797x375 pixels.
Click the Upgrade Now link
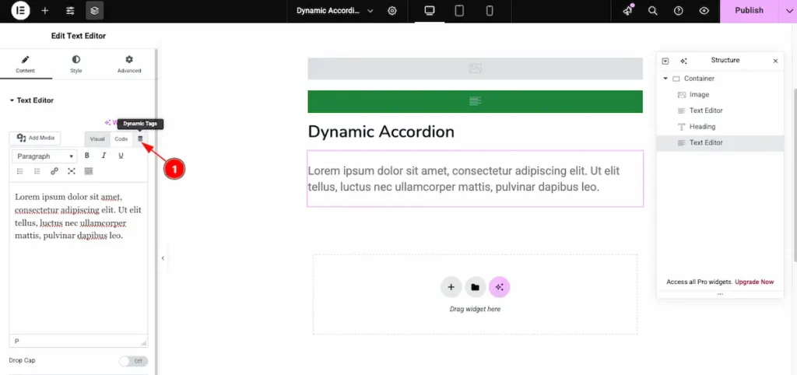[754, 282]
